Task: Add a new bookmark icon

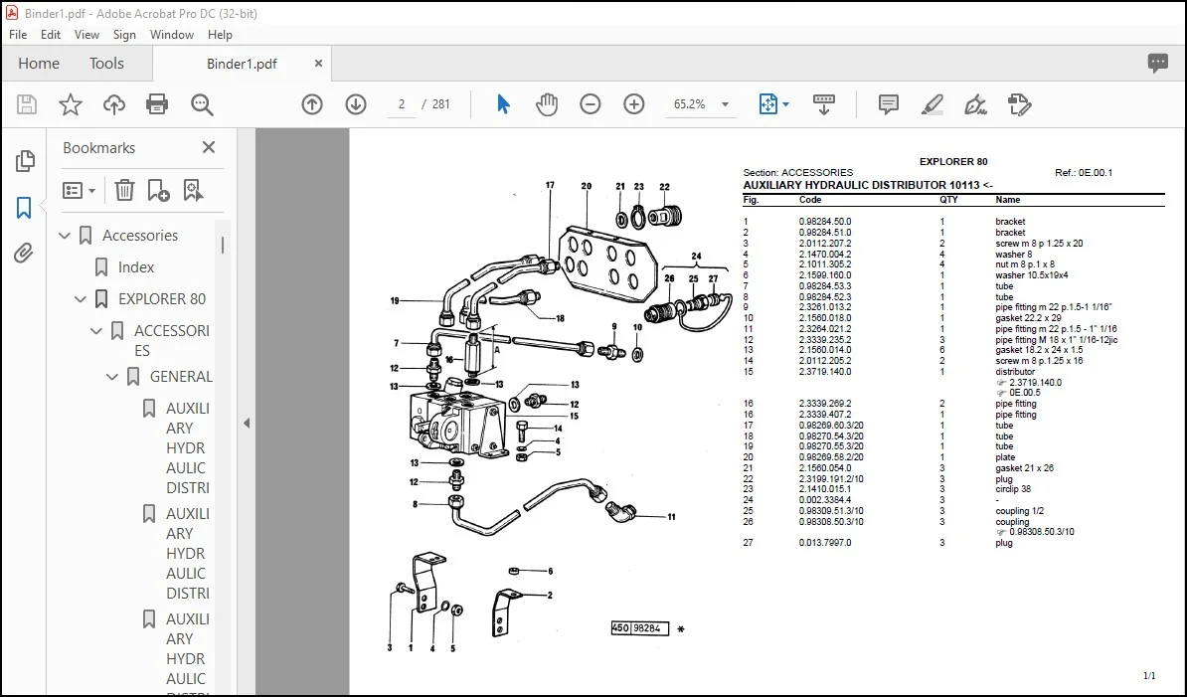Action: pos(158,190)
